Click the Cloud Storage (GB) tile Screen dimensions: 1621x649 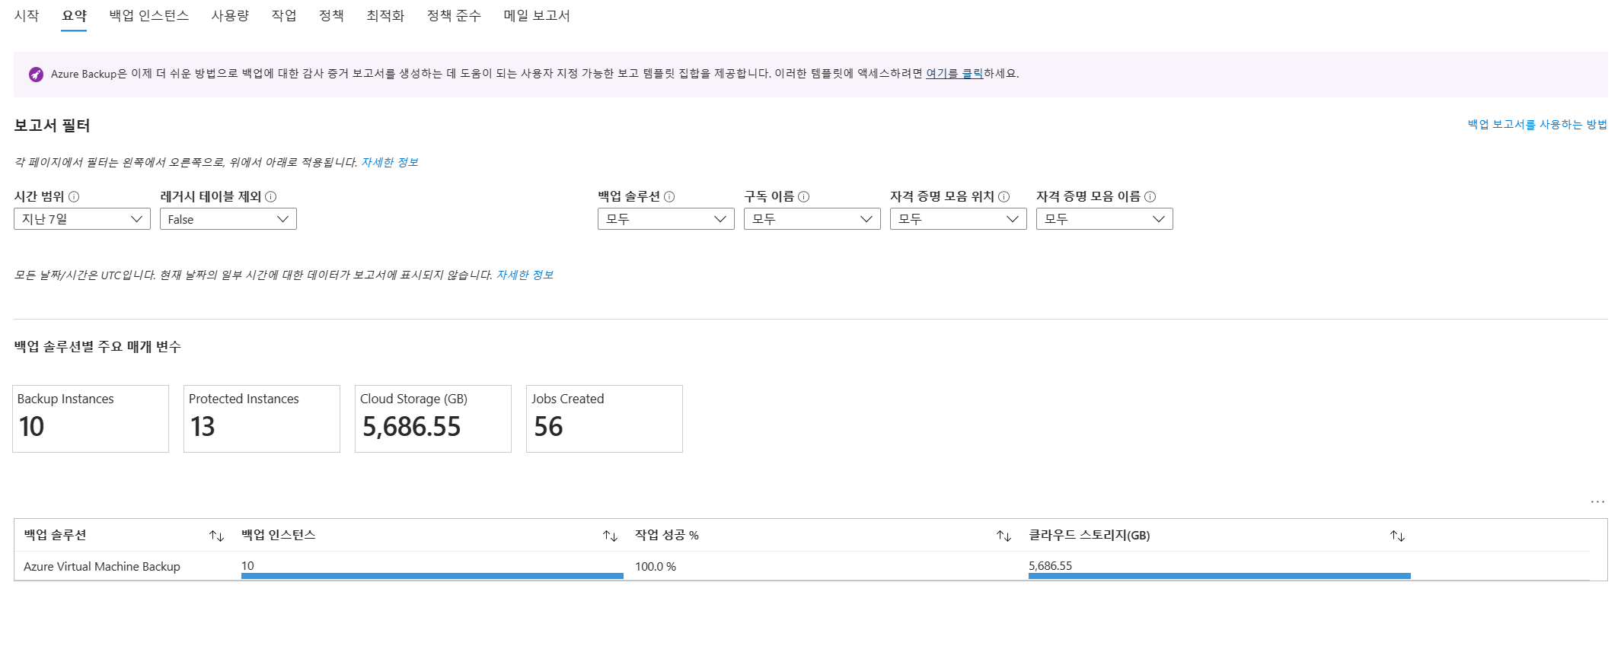433,418
